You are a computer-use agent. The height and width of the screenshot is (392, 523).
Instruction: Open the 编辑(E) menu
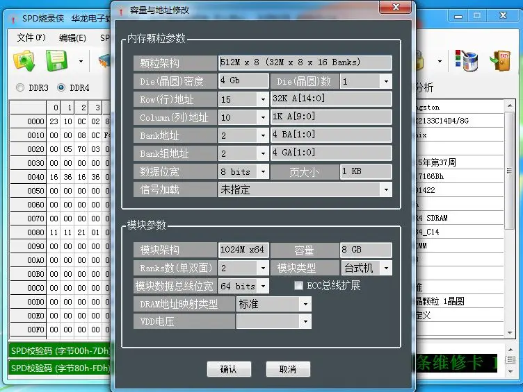pyautogui.click(x=72, y=38)
